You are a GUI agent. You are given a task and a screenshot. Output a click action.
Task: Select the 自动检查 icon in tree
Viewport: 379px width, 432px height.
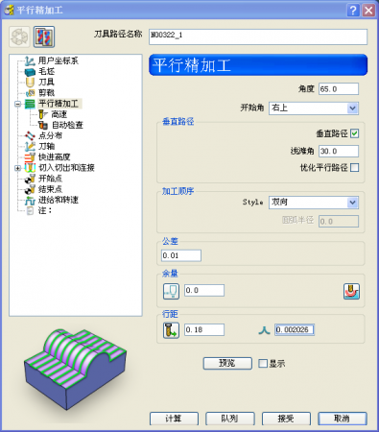(42, 125)
